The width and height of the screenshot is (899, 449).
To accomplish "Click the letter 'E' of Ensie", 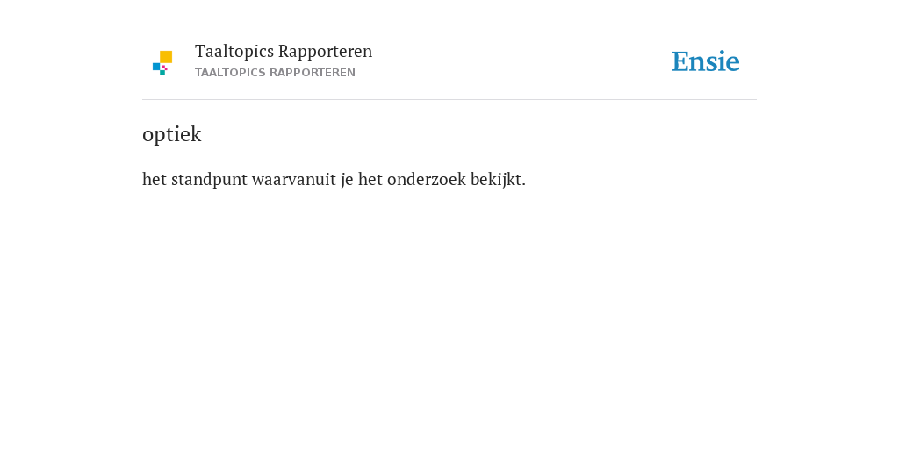I will tap(680, 62).
